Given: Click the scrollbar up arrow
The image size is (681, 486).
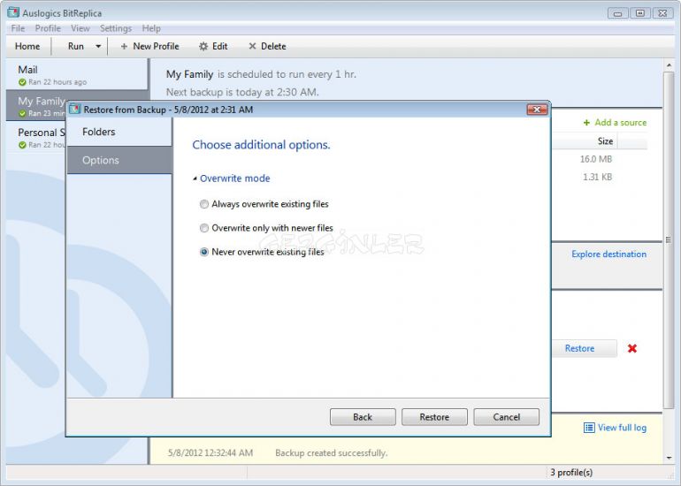Looking at the screenshot, I should pos(669,65).
